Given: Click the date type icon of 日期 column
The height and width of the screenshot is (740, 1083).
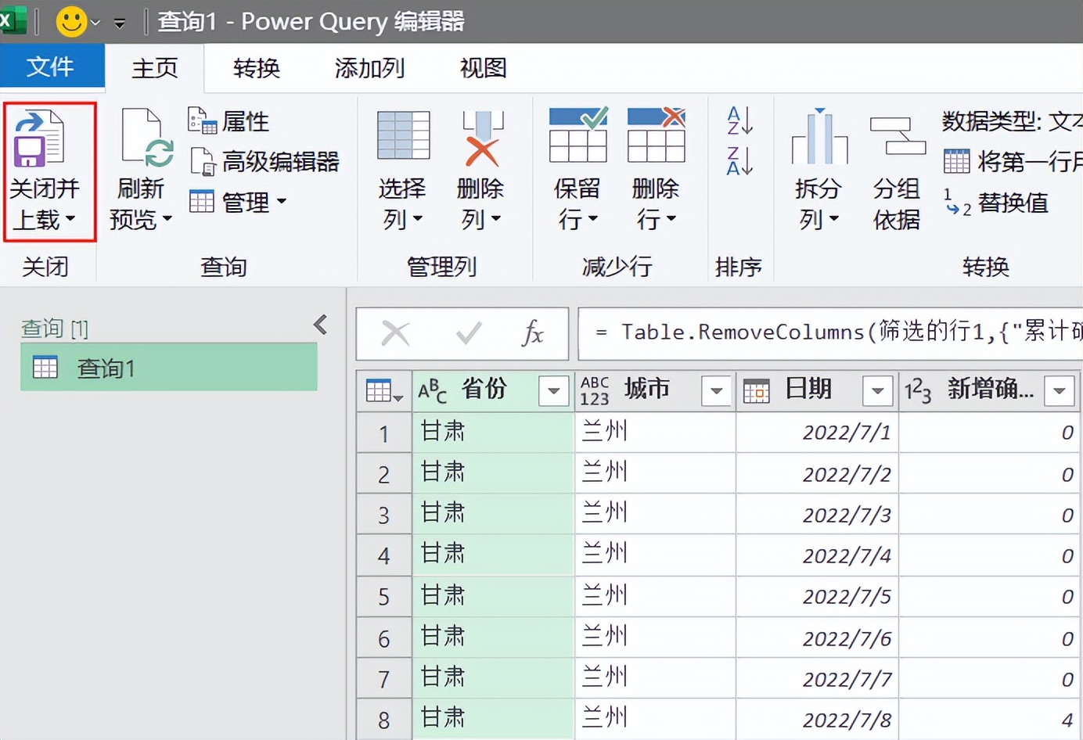Looking at the screenshot, I should 757,390.
